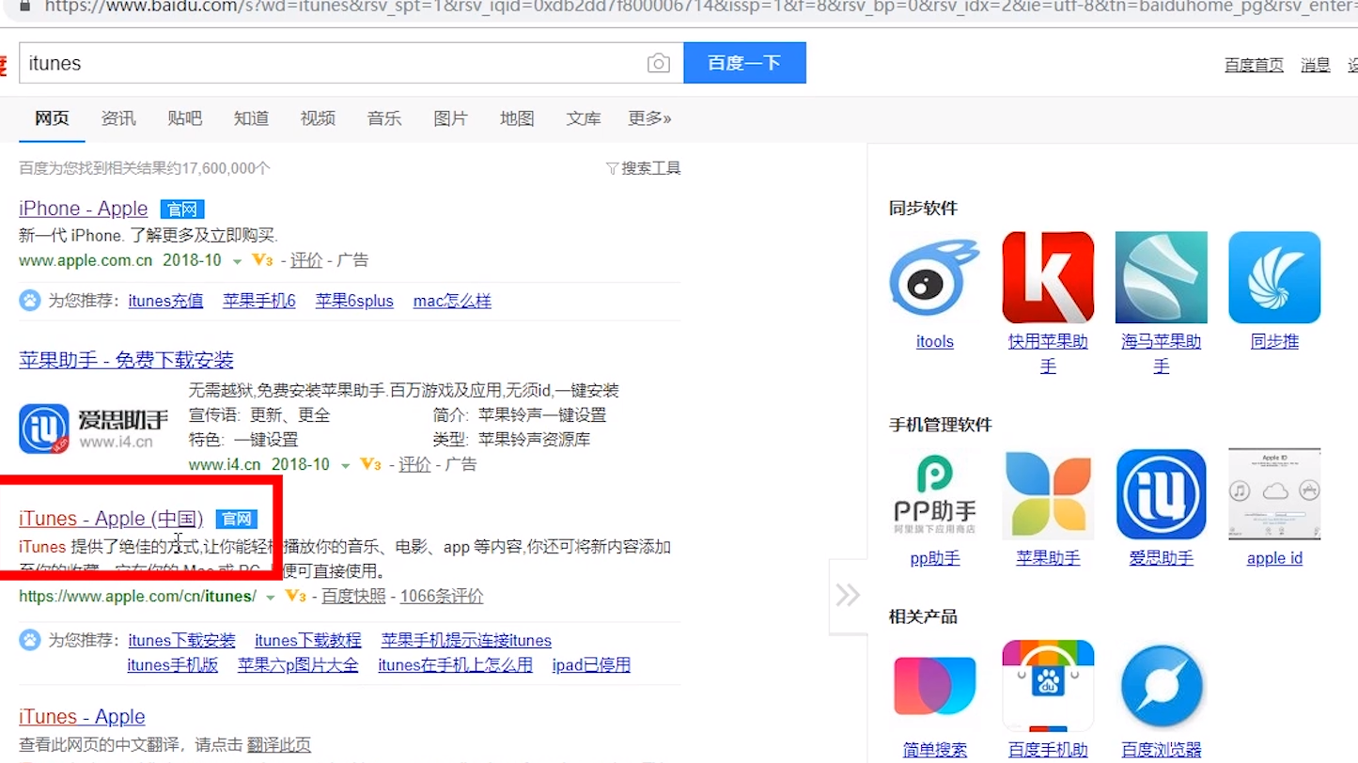Screen dimensions: 1358x763
Task: Open the PP助手 icon
Action: point(934,494)
